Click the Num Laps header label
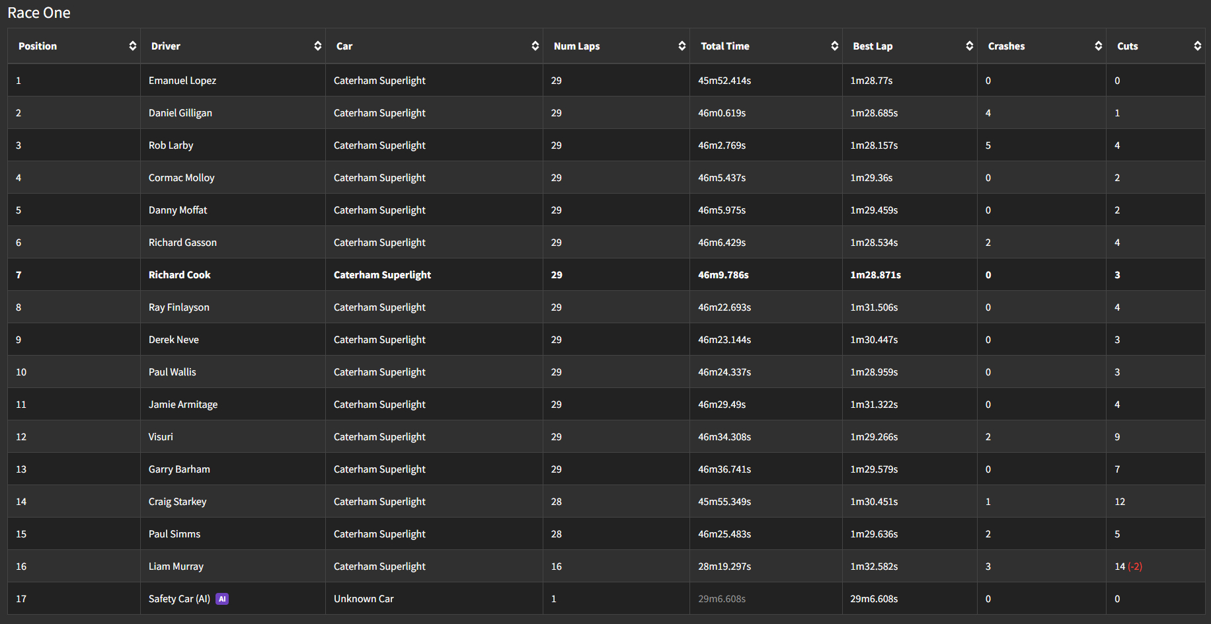Image resolution: width=1211 pixels, height=624 pixels. click(x=577, y=46)
